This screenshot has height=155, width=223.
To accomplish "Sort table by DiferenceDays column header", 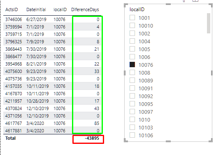I will pyautogui.click(x=85, y=9).
